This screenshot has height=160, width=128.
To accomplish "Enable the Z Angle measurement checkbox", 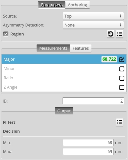I will pyautogui.click(x=122, y=87).
